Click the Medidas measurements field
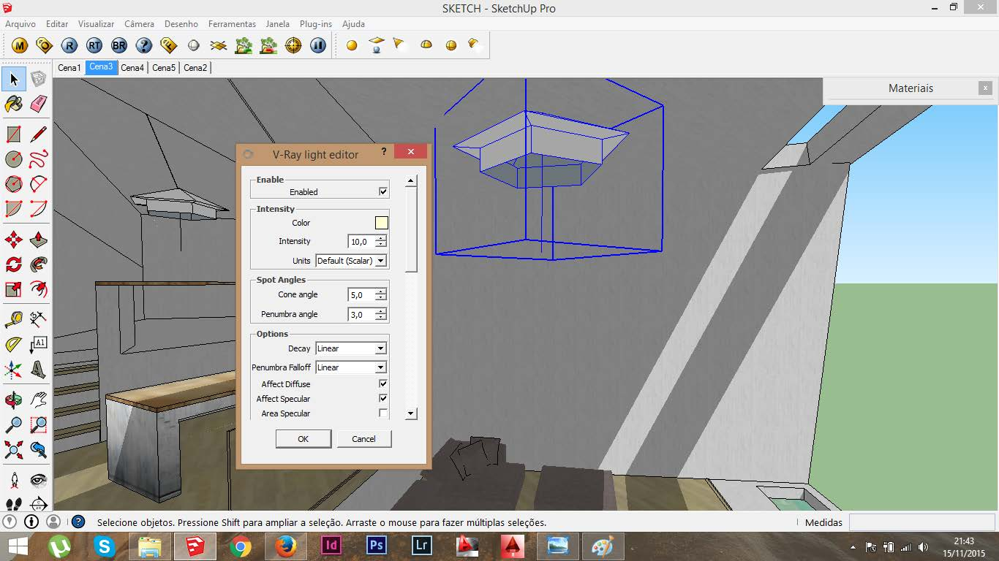Screen dimensions: 999x561 click(921, 522)
